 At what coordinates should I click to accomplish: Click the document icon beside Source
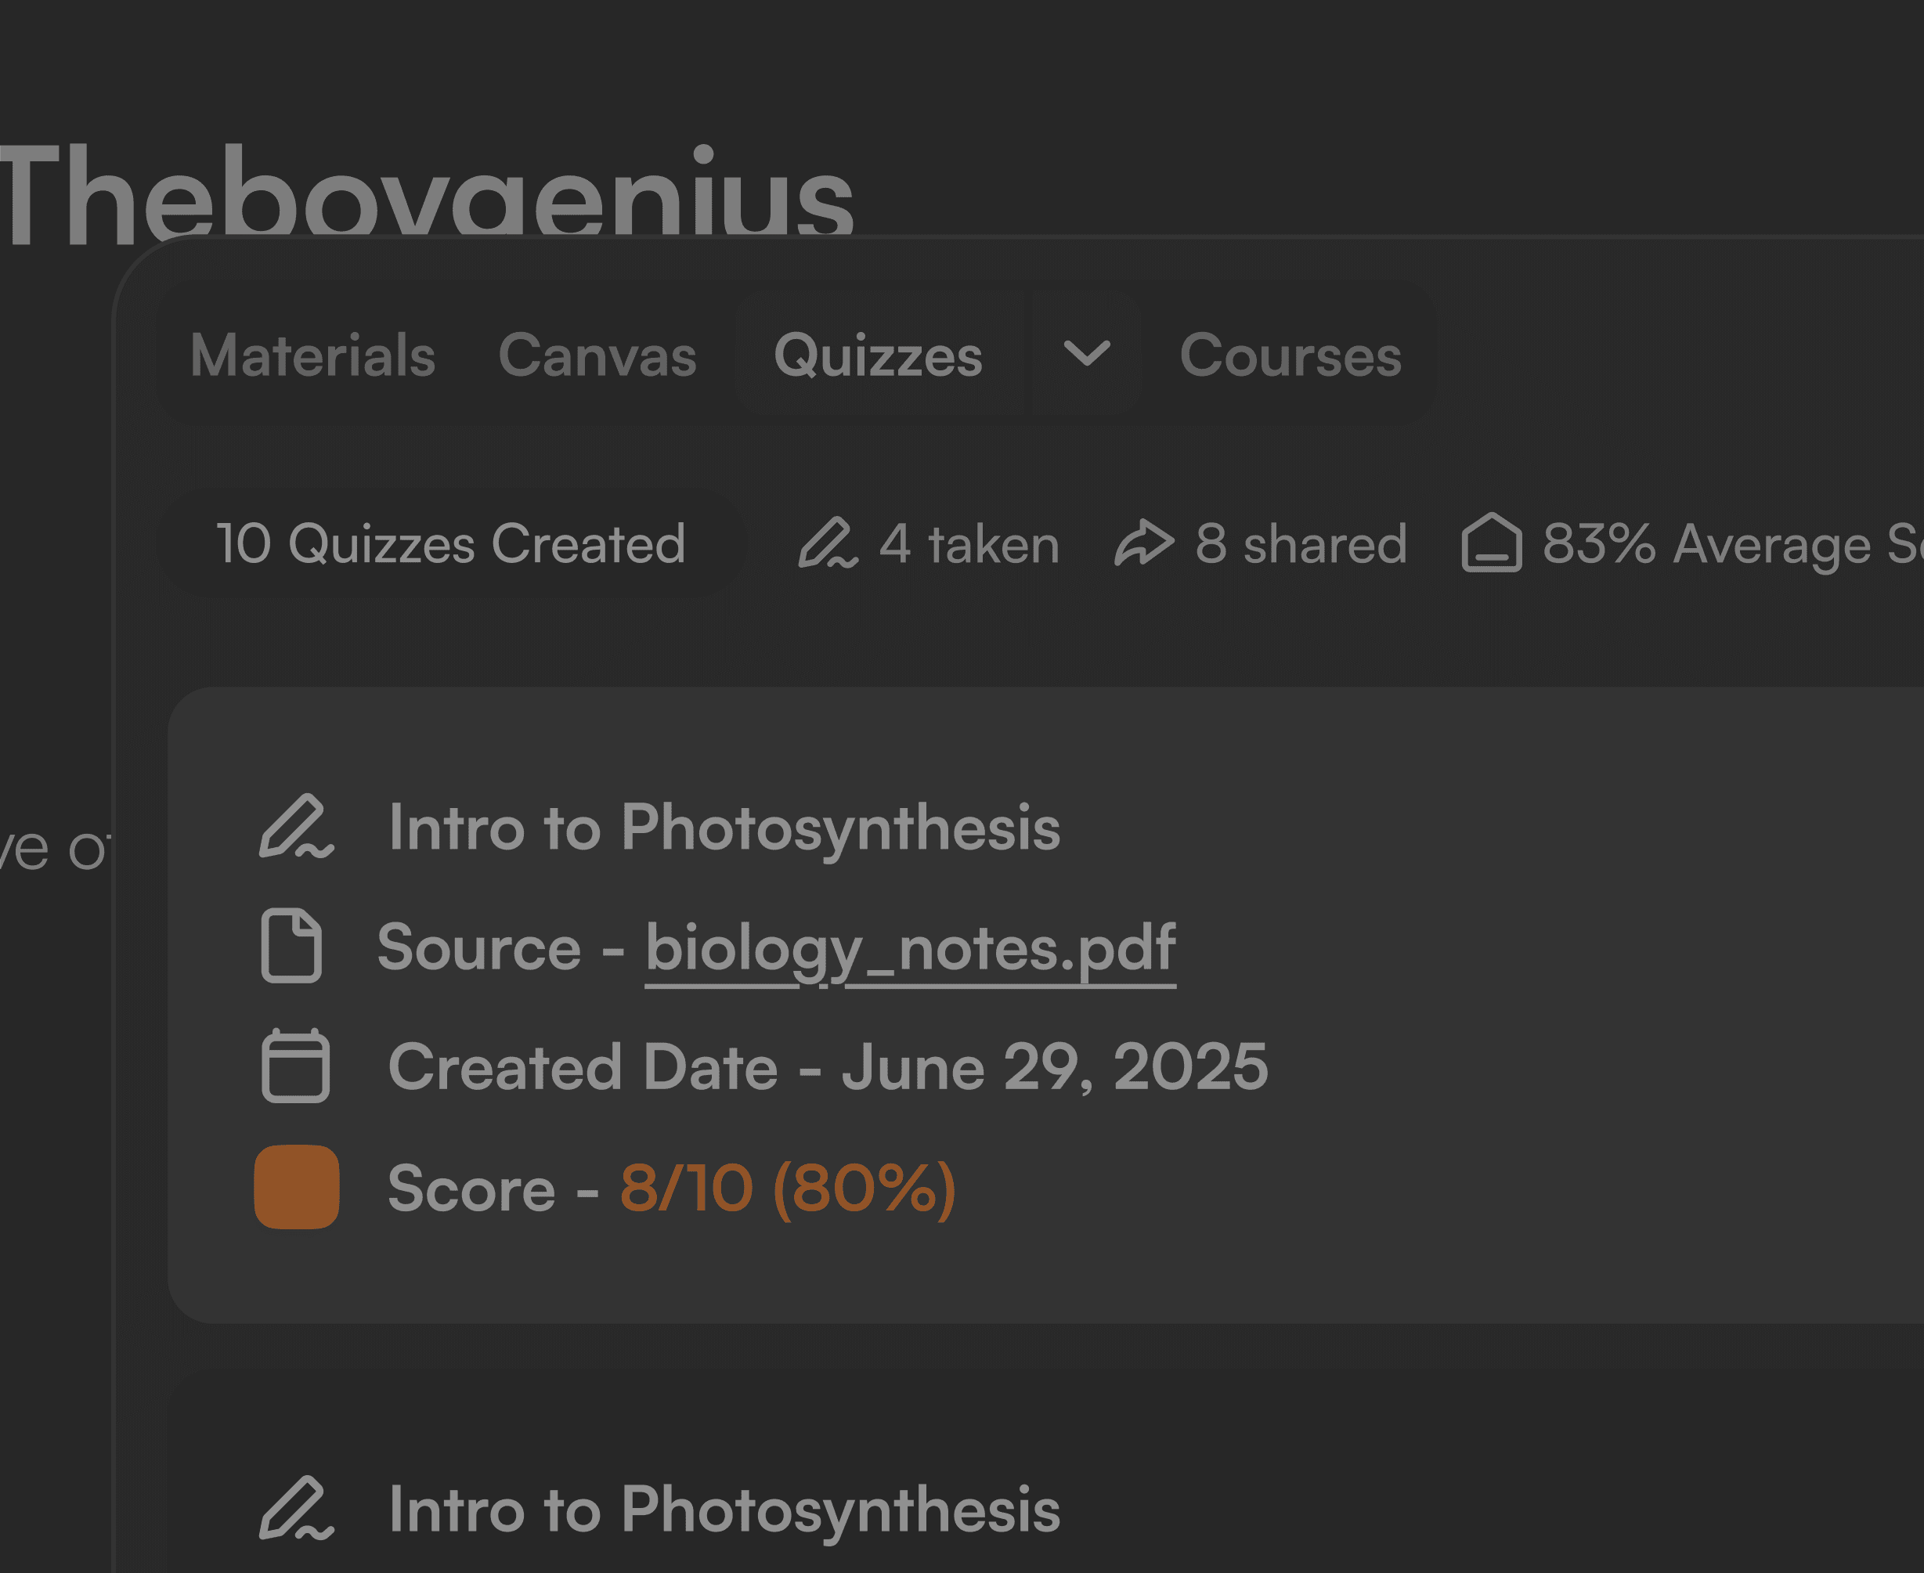[292, 946]
